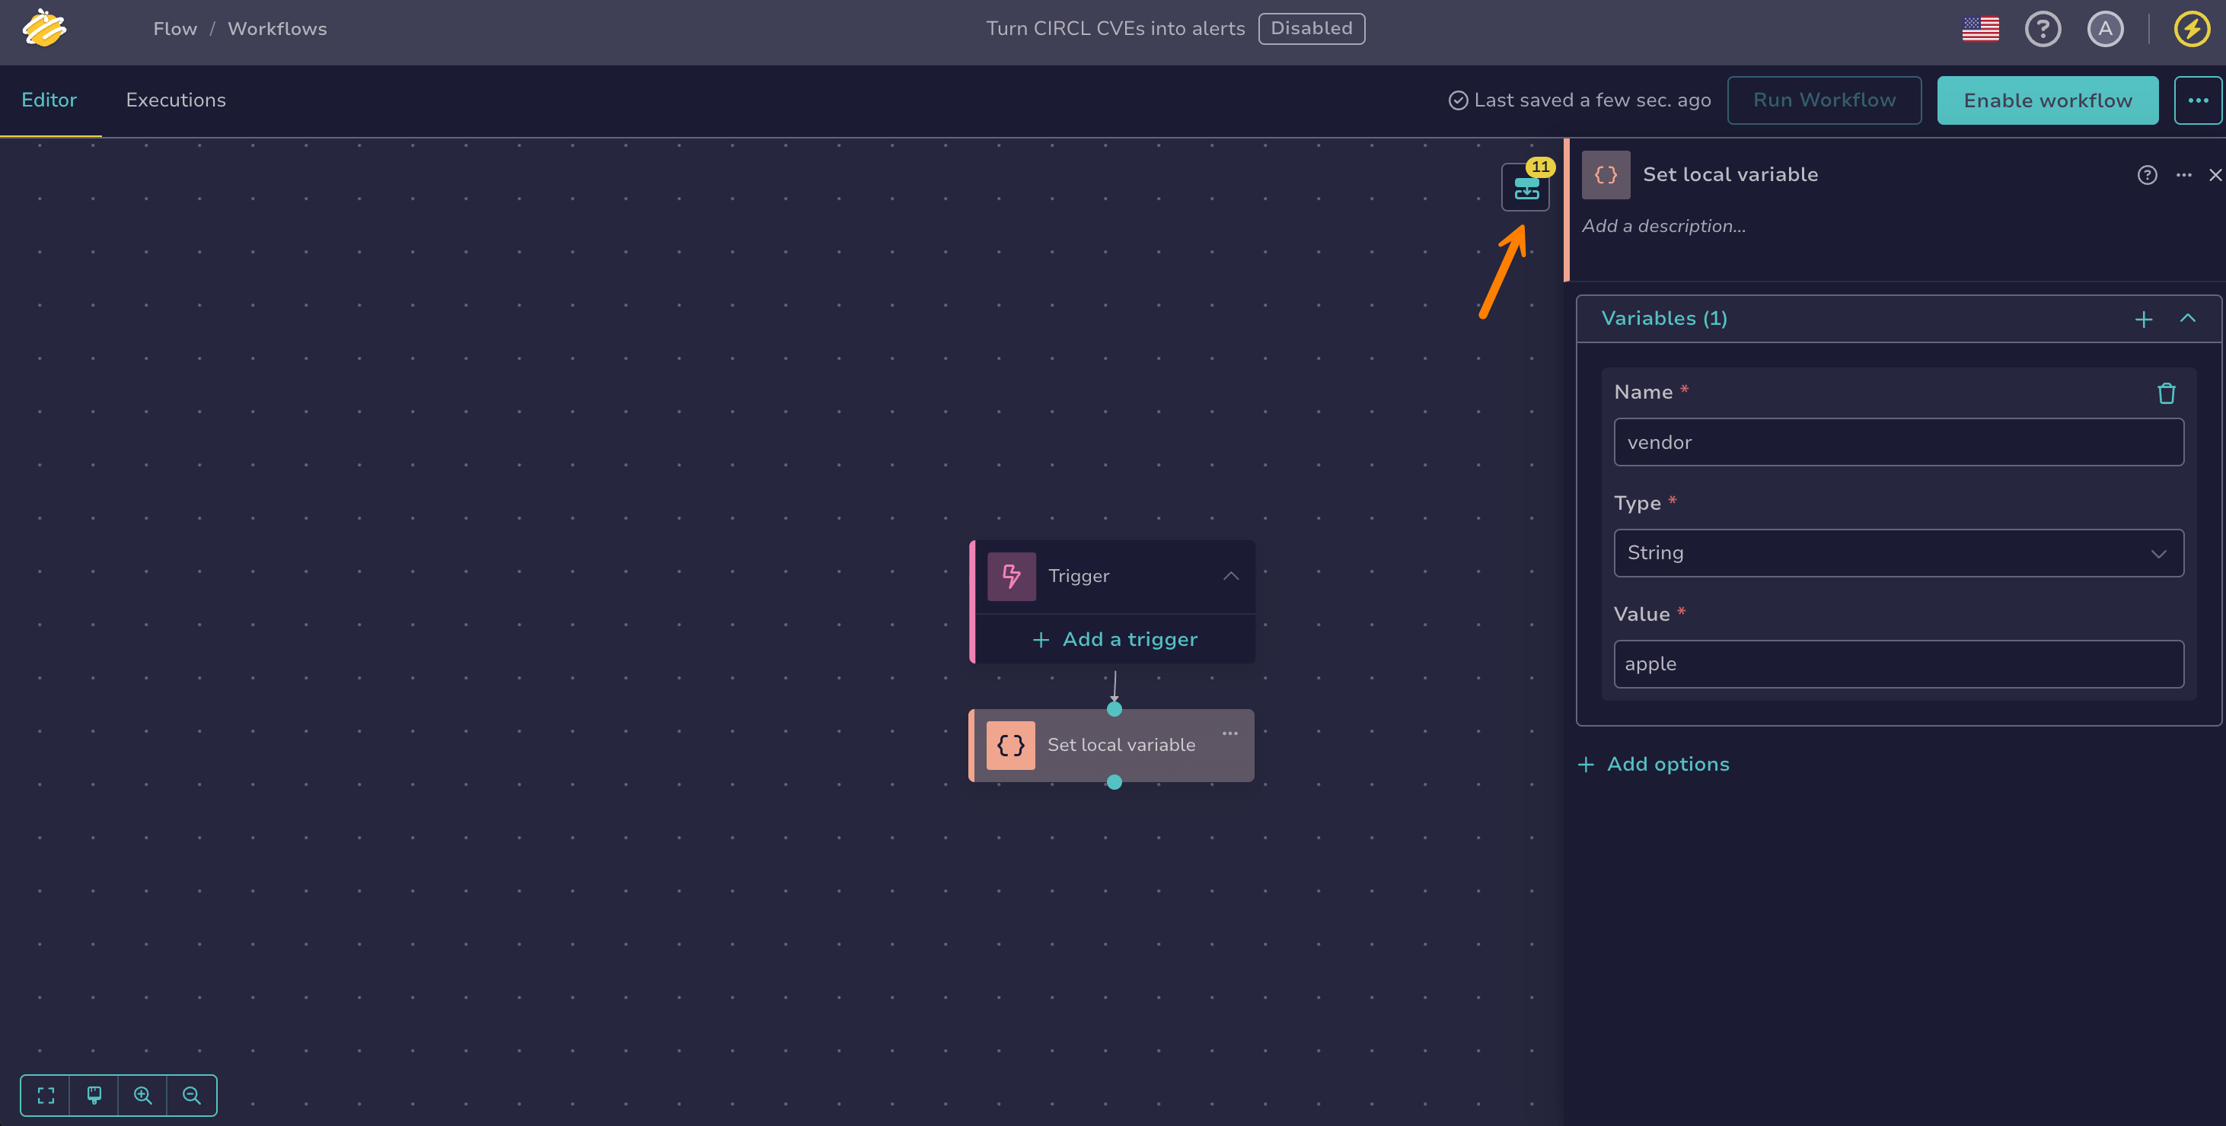Zoom in on the workflow canvas

[142, 1096]
